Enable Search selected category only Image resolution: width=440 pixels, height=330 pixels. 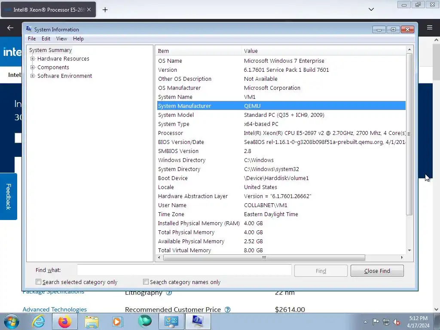tap(38, 282)
